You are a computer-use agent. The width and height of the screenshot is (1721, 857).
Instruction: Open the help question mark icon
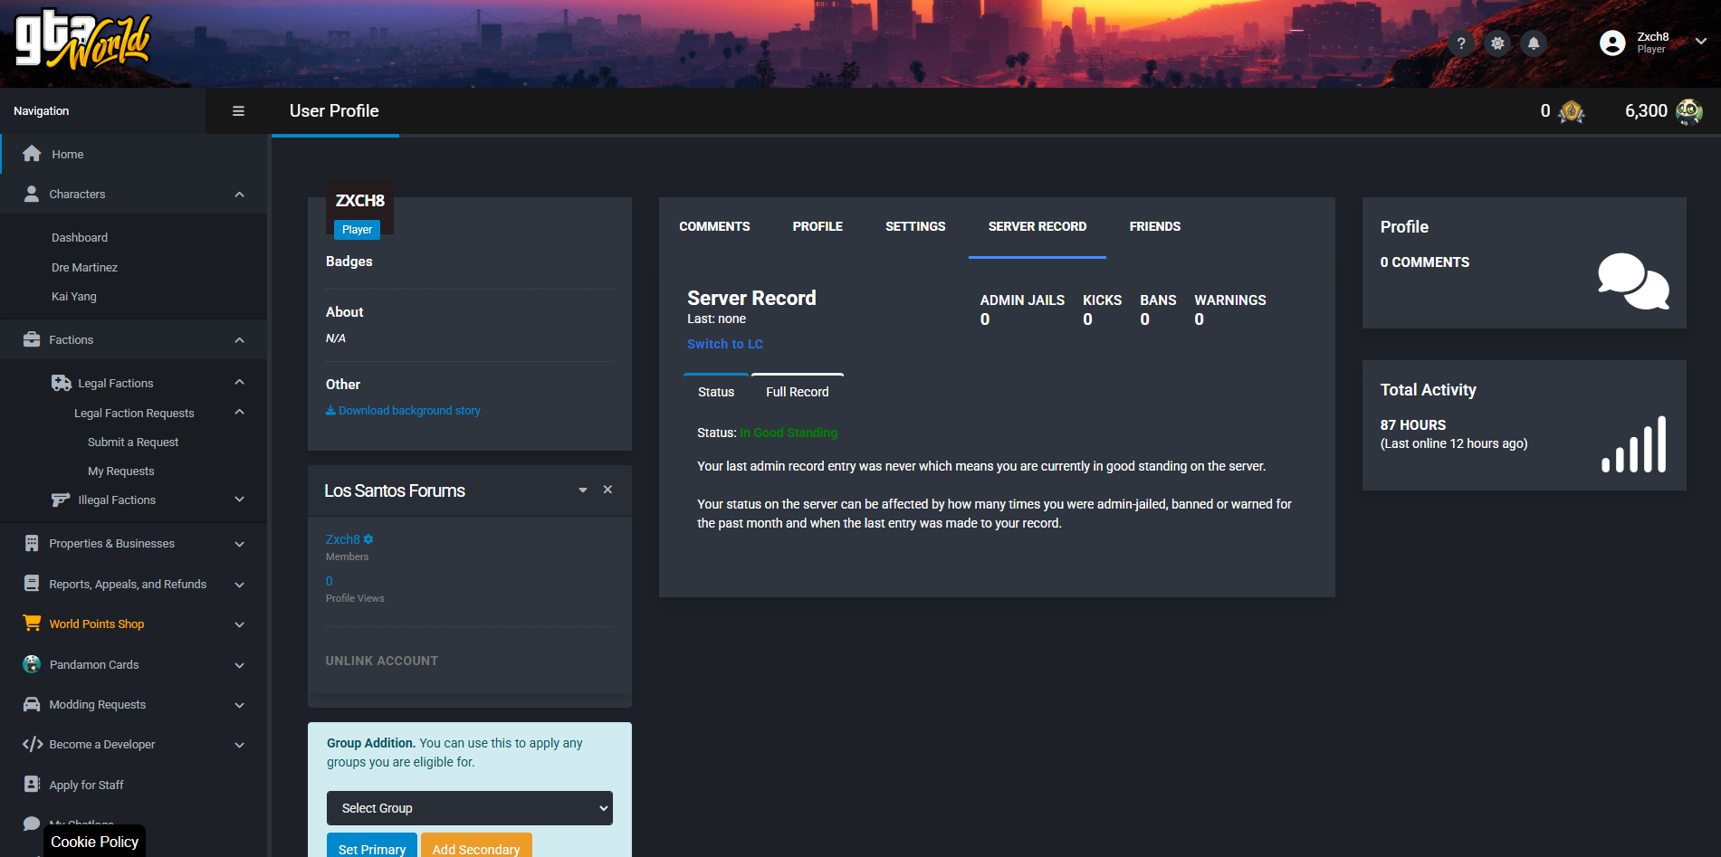coord(1461,43)
